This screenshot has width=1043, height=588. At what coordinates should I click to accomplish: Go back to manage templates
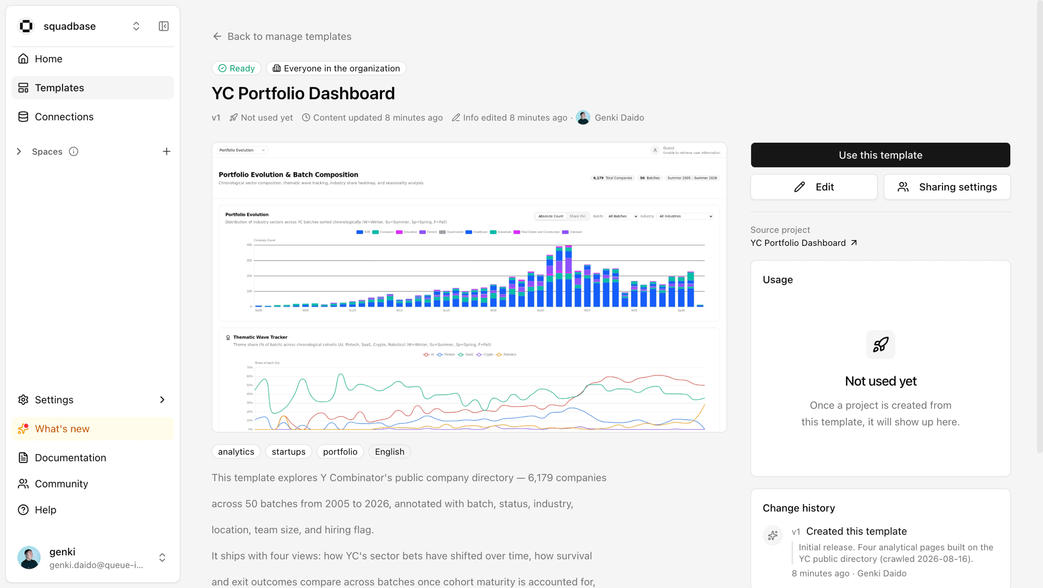coord(282,36)
